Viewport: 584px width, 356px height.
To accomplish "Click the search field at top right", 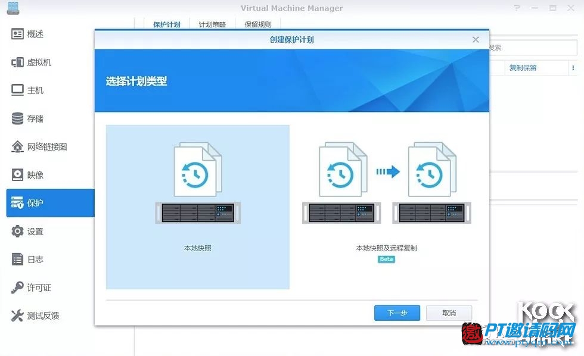I will 533,48.
